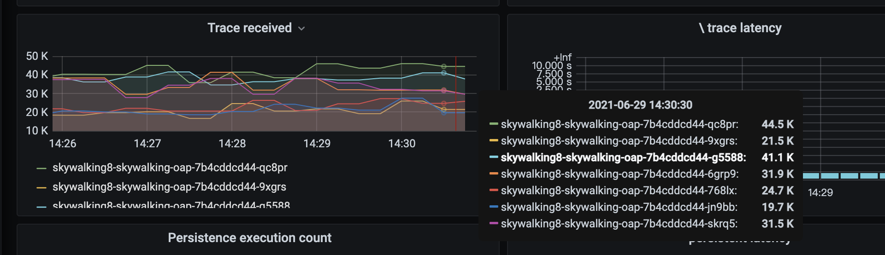Click the 24.7 K tooltip value

(x=778, y=191)
